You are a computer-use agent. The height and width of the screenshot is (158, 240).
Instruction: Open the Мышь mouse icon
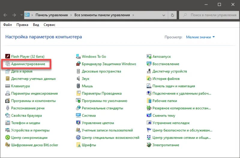78,86
